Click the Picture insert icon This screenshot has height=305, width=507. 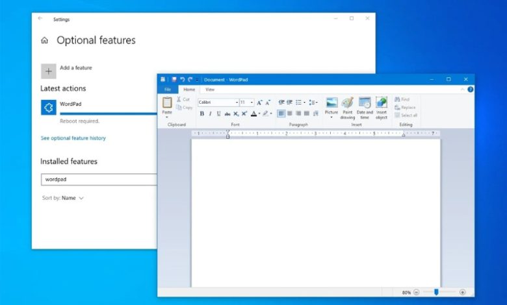[331, 103]
